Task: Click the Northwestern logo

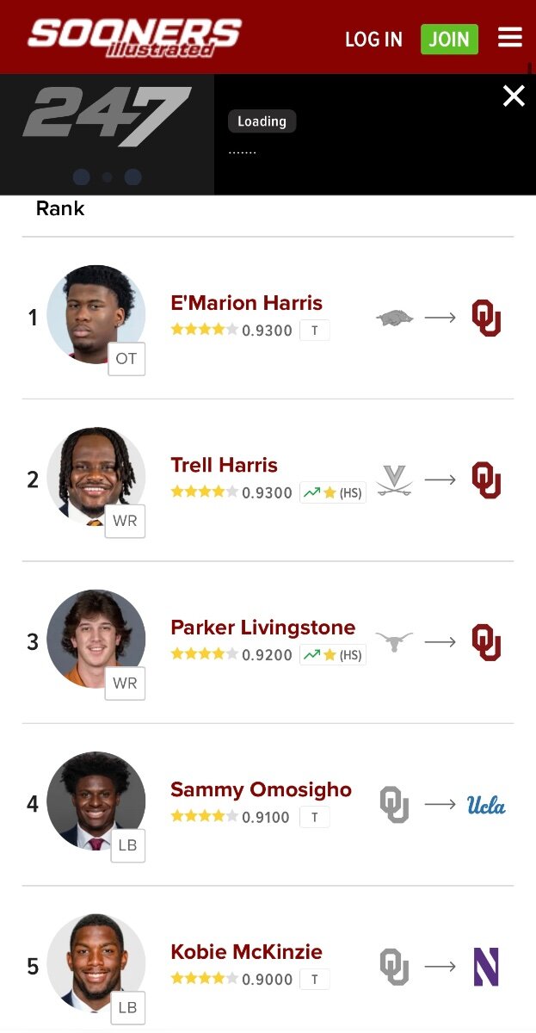Action: pos(486,967)
